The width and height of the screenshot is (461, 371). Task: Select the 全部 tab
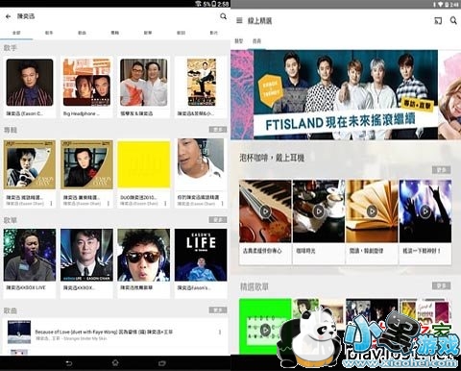(16, 33)
